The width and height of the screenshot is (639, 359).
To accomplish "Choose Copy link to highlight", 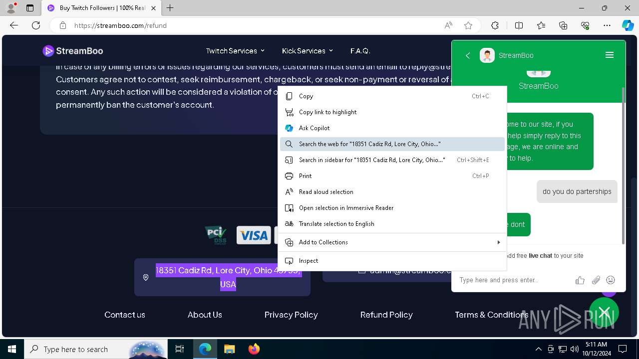I will [392, 112].
